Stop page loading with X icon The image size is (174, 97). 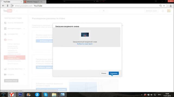13,6
